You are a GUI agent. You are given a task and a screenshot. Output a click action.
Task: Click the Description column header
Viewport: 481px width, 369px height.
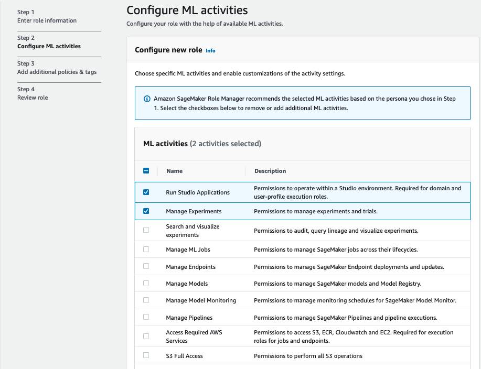[270, 171]
